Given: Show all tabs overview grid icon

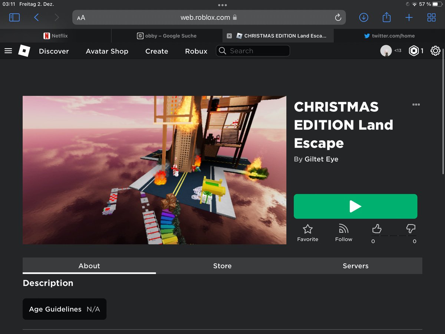Looking at the screenshot, I should pyautogui.click(x=432, y=17).
